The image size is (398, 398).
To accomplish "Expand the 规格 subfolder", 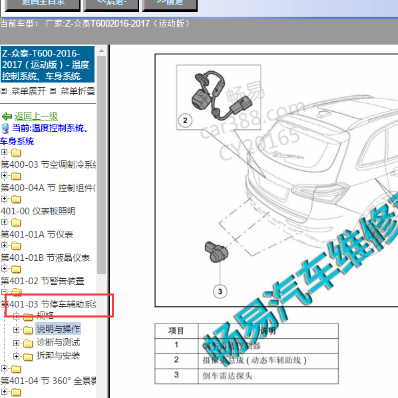I will (16, 316).
